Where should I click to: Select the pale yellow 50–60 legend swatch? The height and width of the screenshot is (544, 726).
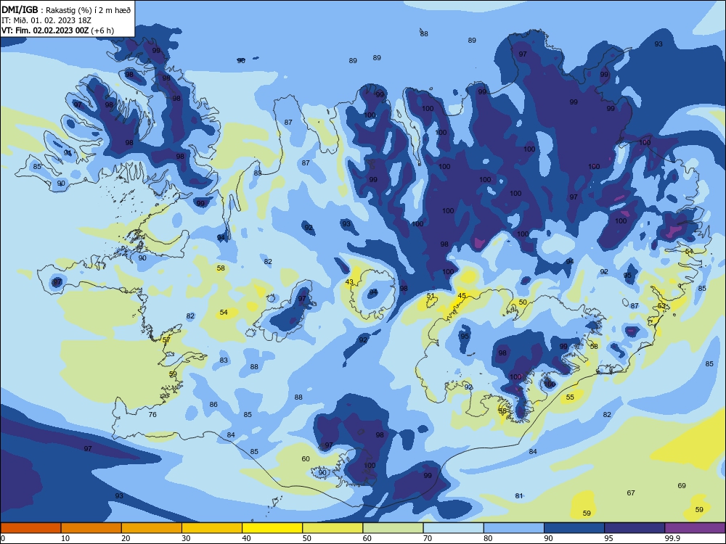click(333, 528)
